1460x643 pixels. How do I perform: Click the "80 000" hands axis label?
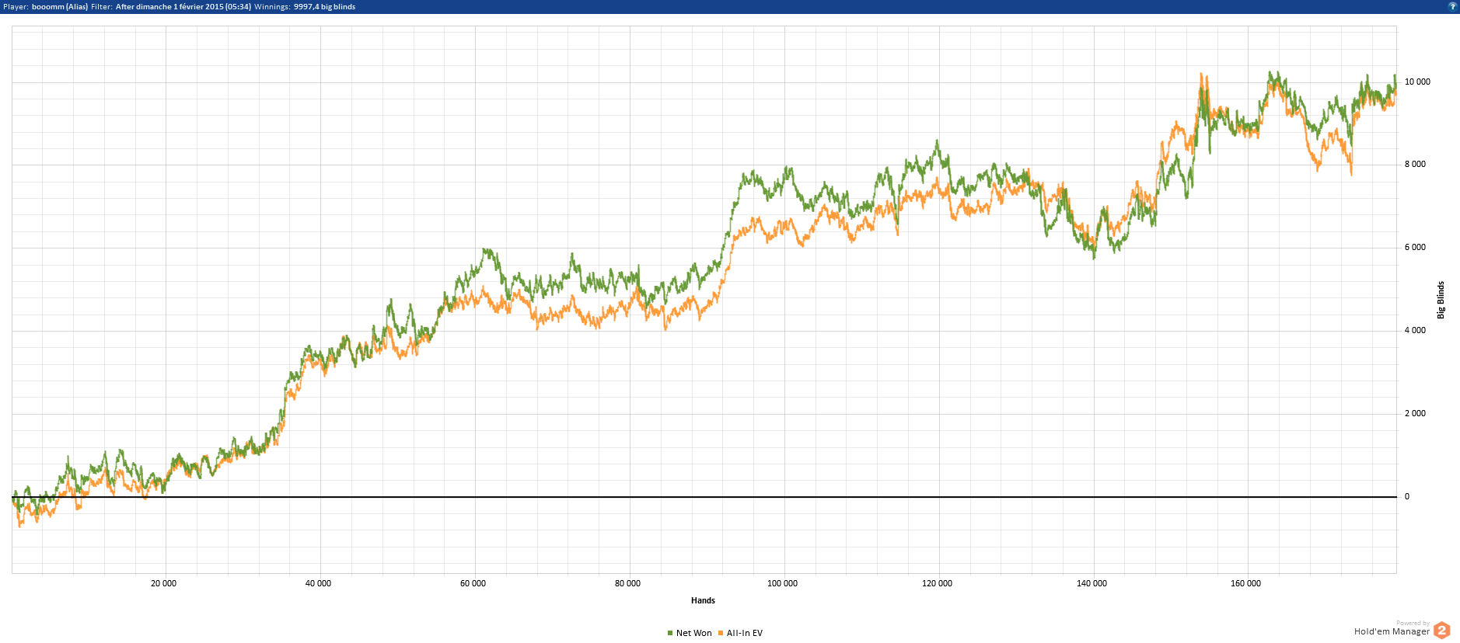pyautogui.click(x=627, y=583)
